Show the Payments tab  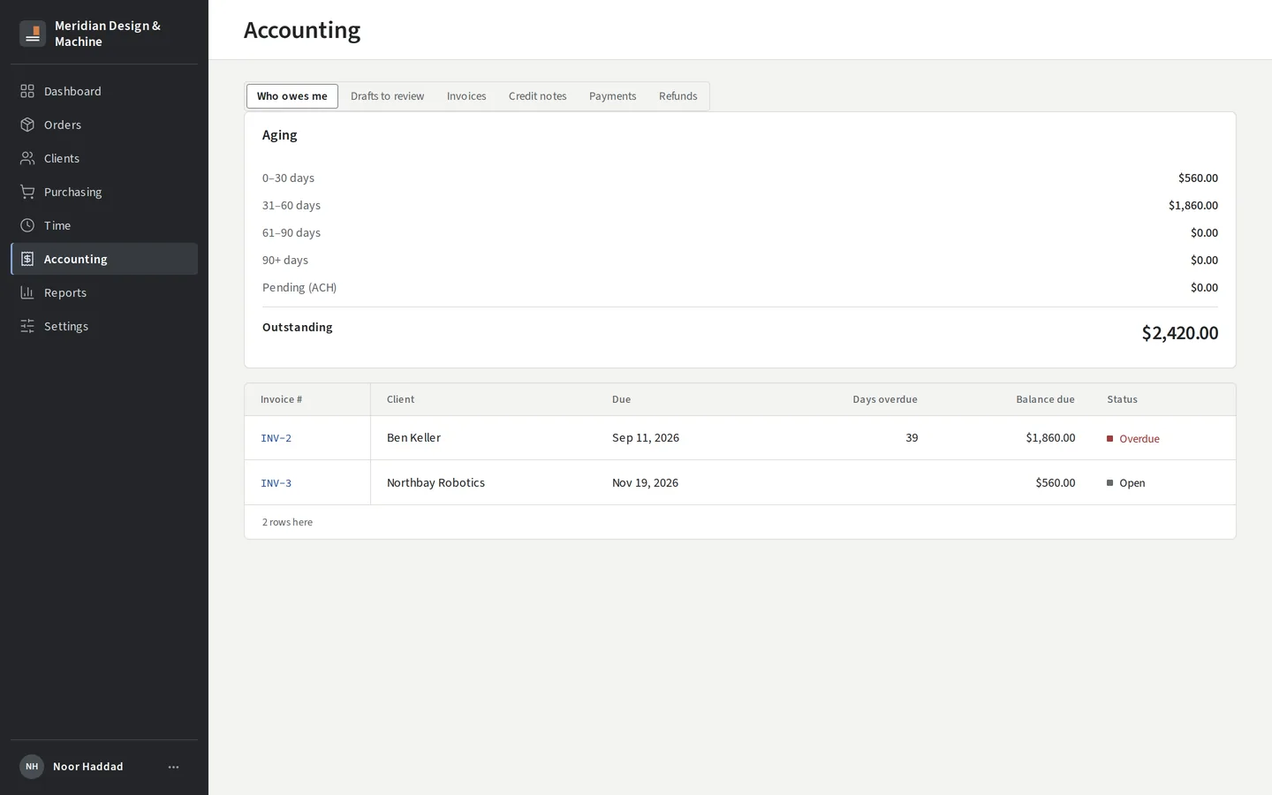coord(612,96)
